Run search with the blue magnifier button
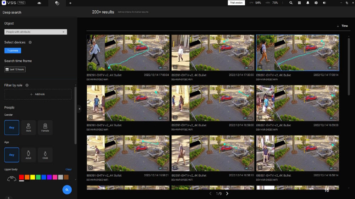The width and height of the screenshot is (355, 199). [67, 190]
